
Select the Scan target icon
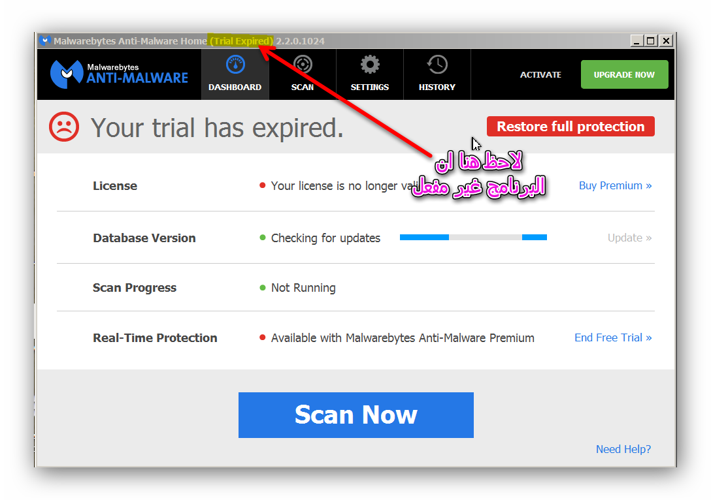303,65
